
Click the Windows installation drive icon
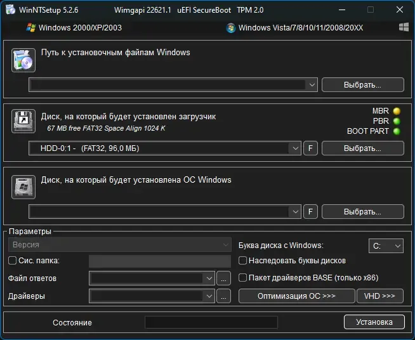pyautogui.click(x=23, y=186)
